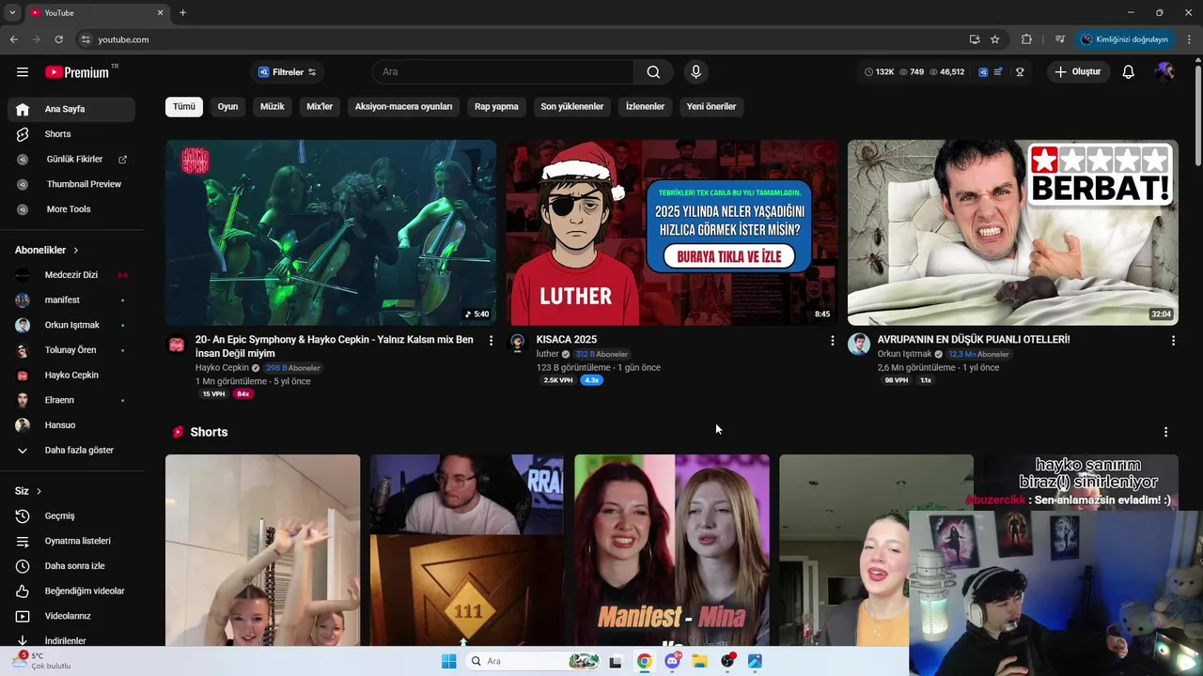Screen dimensions: 1203x676
Task: Click the Oluştur create button
Action: (1078, 72)
